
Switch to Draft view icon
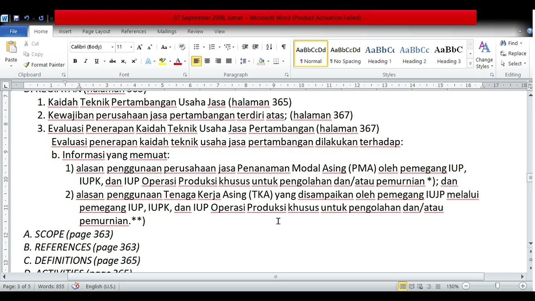click(x=438, y=286)
